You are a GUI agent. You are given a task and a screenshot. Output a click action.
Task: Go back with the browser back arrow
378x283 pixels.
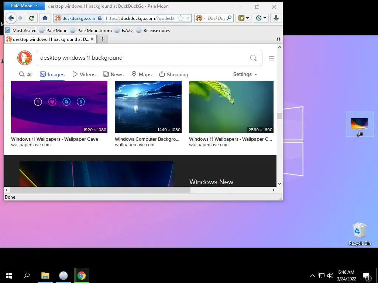coord(11,18)
